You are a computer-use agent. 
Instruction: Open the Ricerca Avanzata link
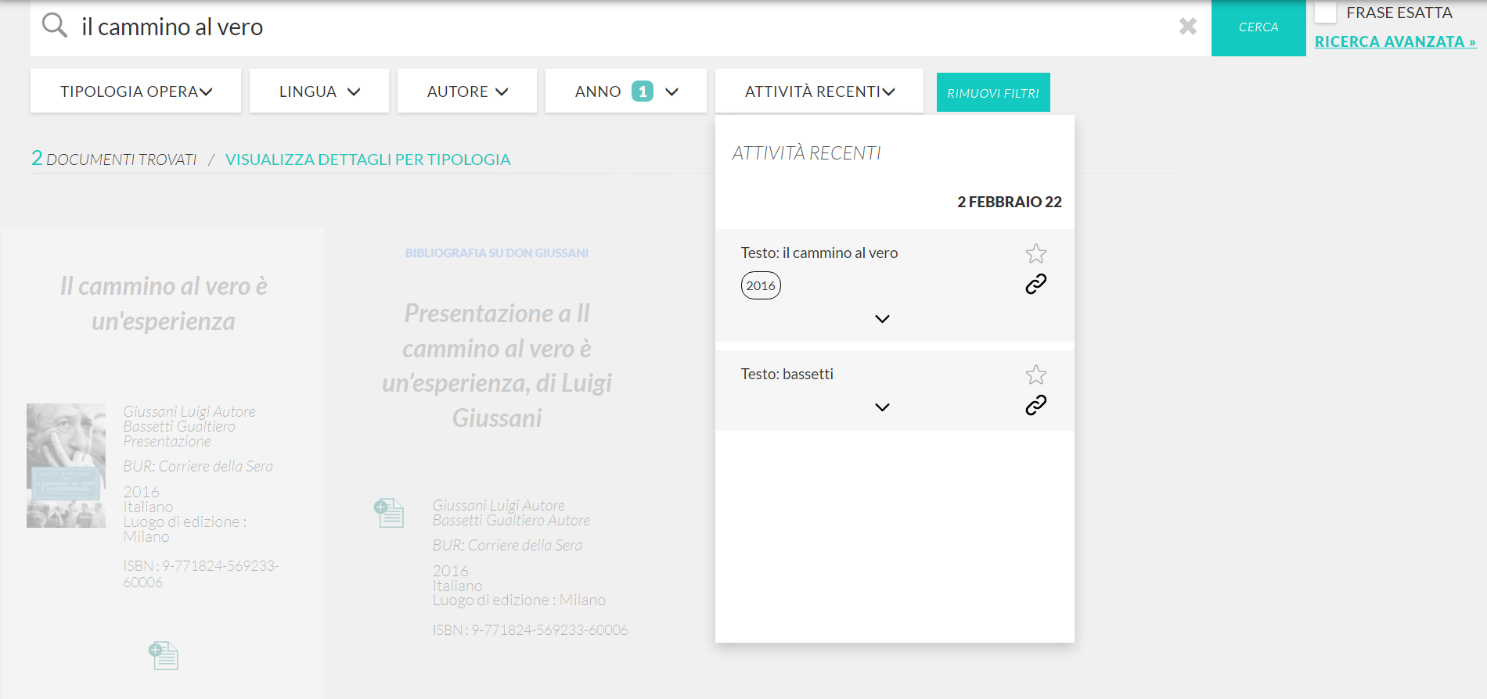pyautogui.click(x=1395, y=41)
